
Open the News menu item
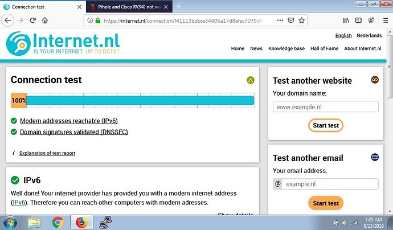pos(256,48)
